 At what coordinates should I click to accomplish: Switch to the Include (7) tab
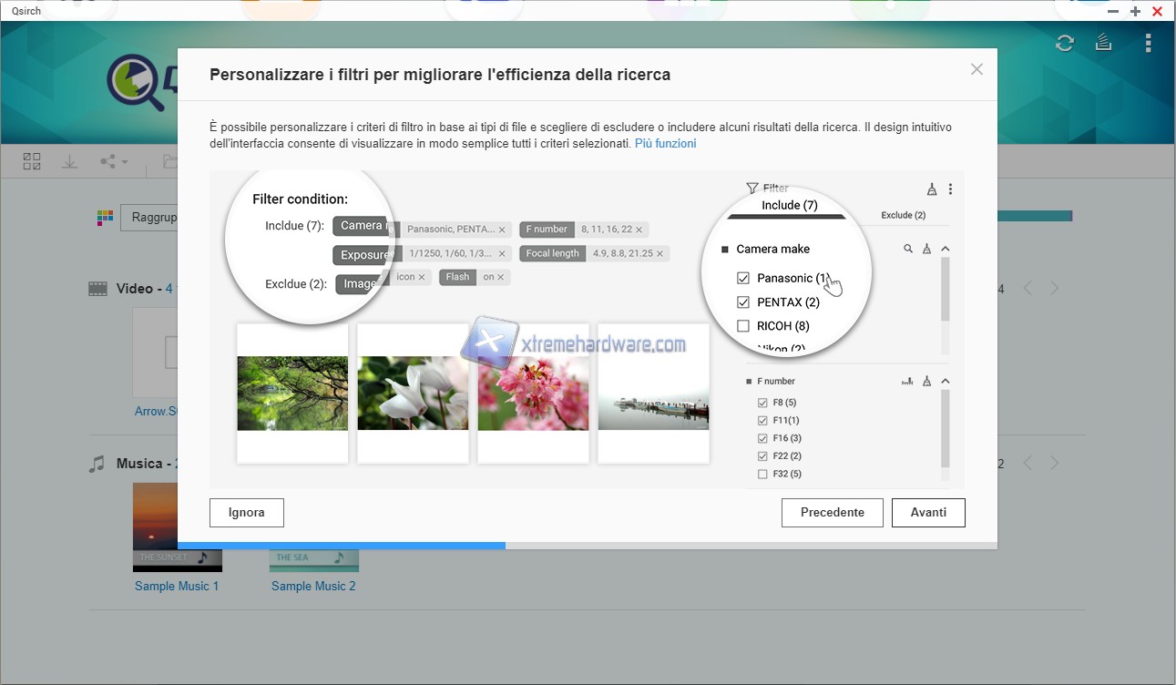click(789, 206)
